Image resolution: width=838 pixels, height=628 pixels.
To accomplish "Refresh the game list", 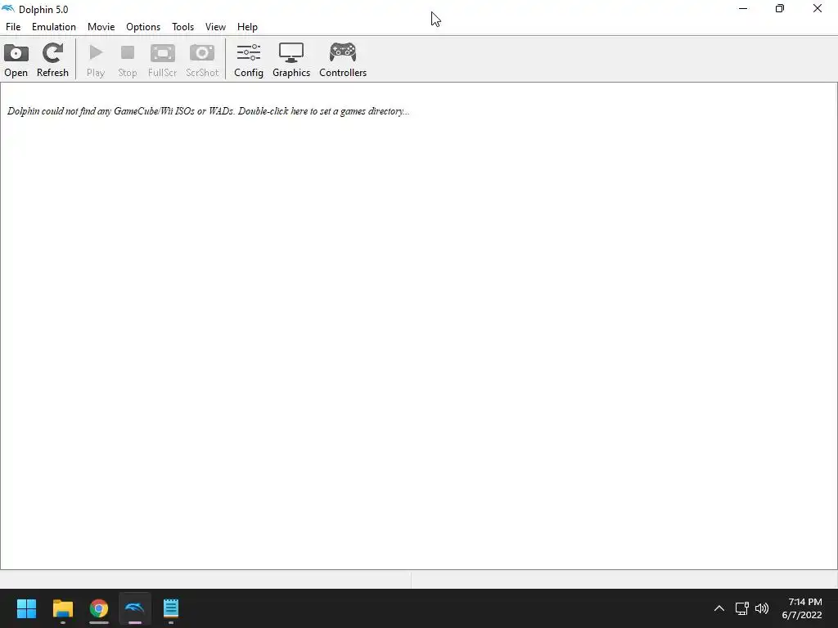I will (x=52, y=60).
